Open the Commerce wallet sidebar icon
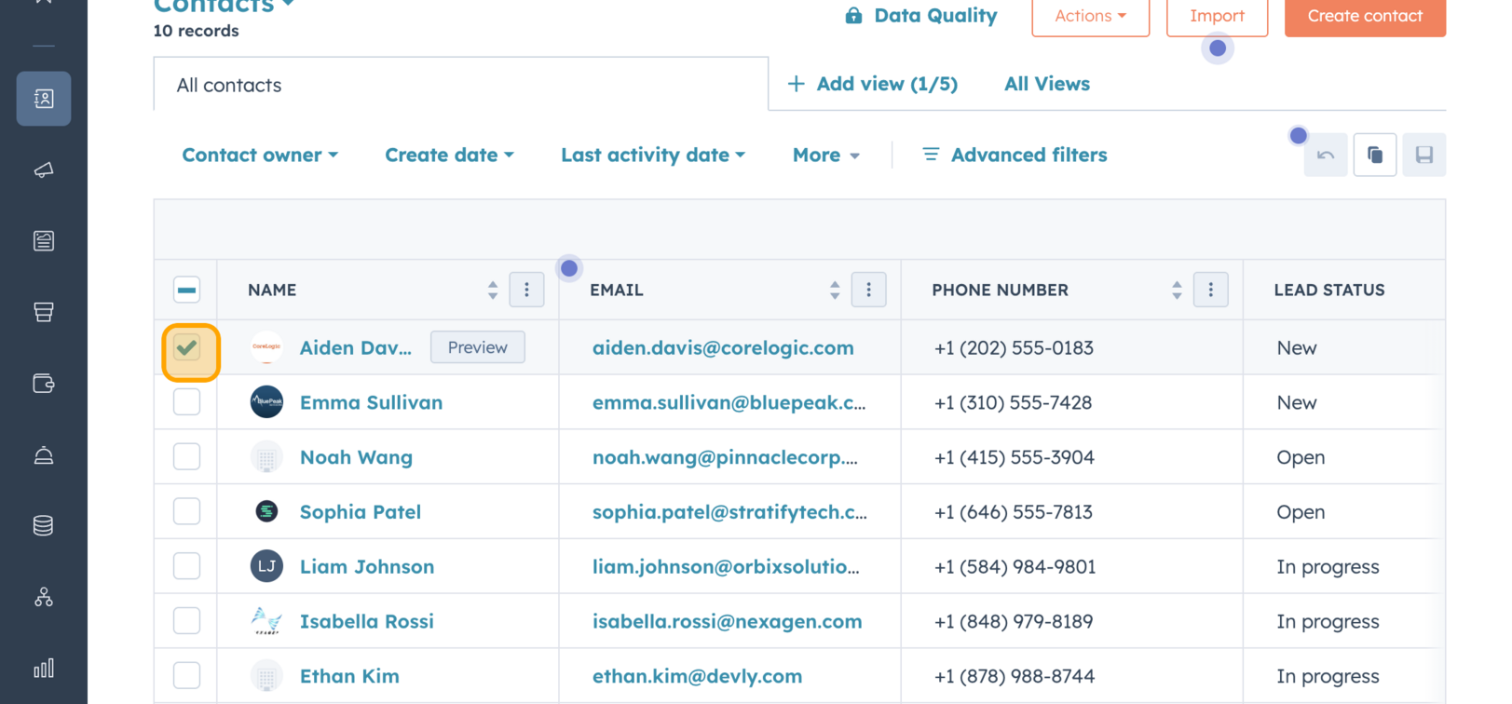Image resolution: width=1512 pixels, height=704 pixels. pyautogui.click(x=44, y=384)
